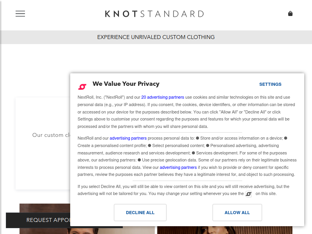Click the 'We Value Your Privacy' heading
The height and width of the screenshot is (234, 312).
tap(126, 84)
